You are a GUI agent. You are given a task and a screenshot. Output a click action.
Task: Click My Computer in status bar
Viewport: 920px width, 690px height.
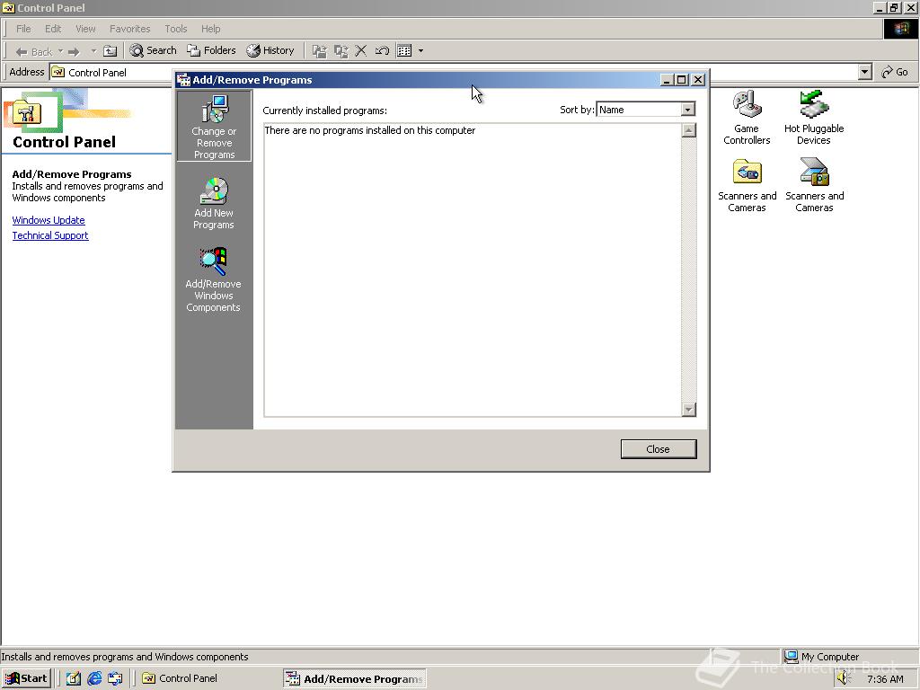pyautogui.click(x=822, y=657)
